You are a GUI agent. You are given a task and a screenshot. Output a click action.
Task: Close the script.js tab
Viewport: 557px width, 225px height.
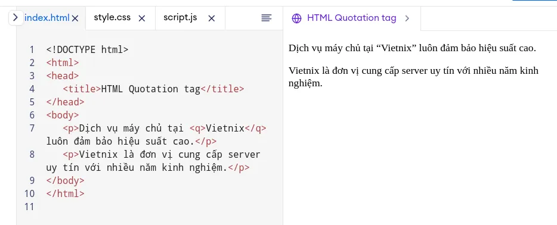pos(211,18)
